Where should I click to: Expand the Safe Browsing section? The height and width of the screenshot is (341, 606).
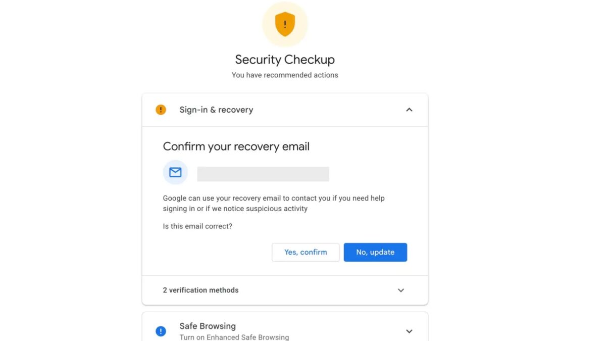409,331
